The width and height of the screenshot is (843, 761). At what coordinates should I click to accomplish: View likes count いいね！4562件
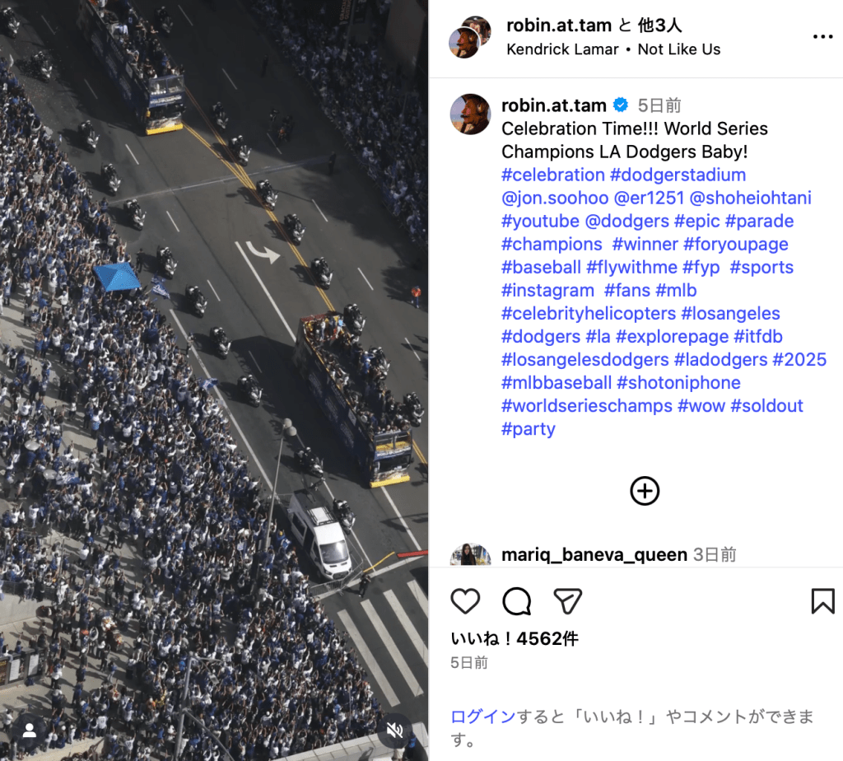tap(515, 638)
